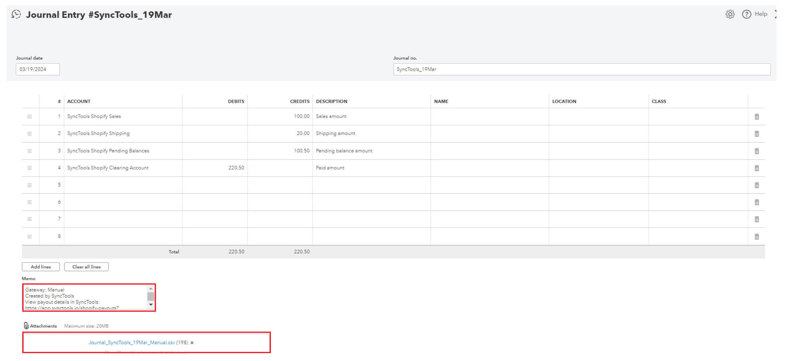Grab drag handle of line 2
Image resolution: width=785 pixels, height=361 pixels.
coord(29,134)
